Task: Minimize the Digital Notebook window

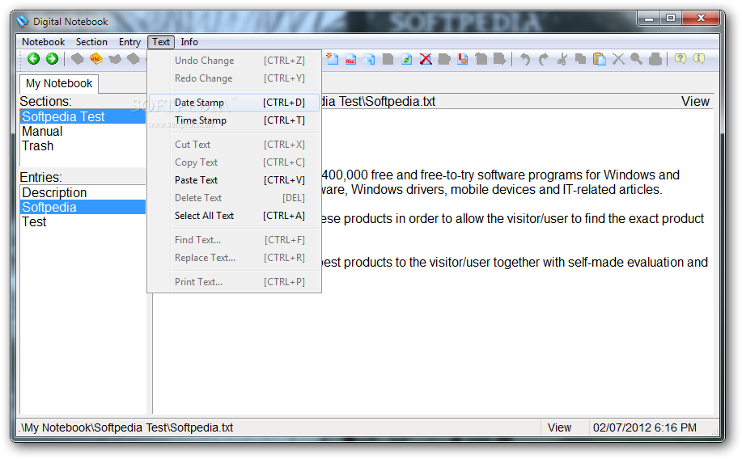Action: point(649,19)
